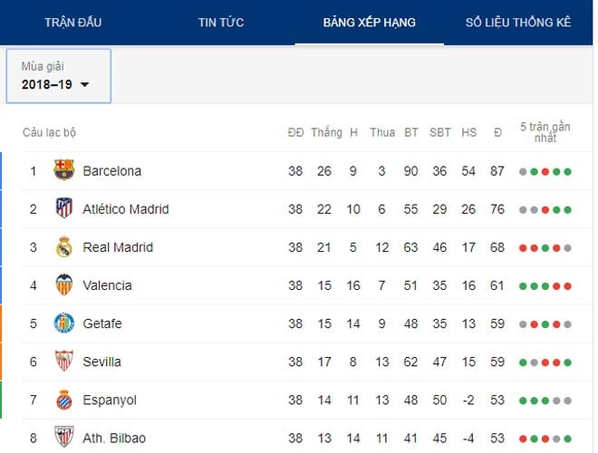598x453 pixels.
Task: Click the Sevilla team name link
Action: coord(101,361)
